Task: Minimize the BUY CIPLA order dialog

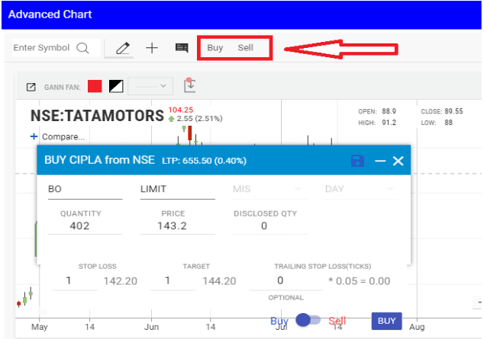Action: tap(380, 161)
